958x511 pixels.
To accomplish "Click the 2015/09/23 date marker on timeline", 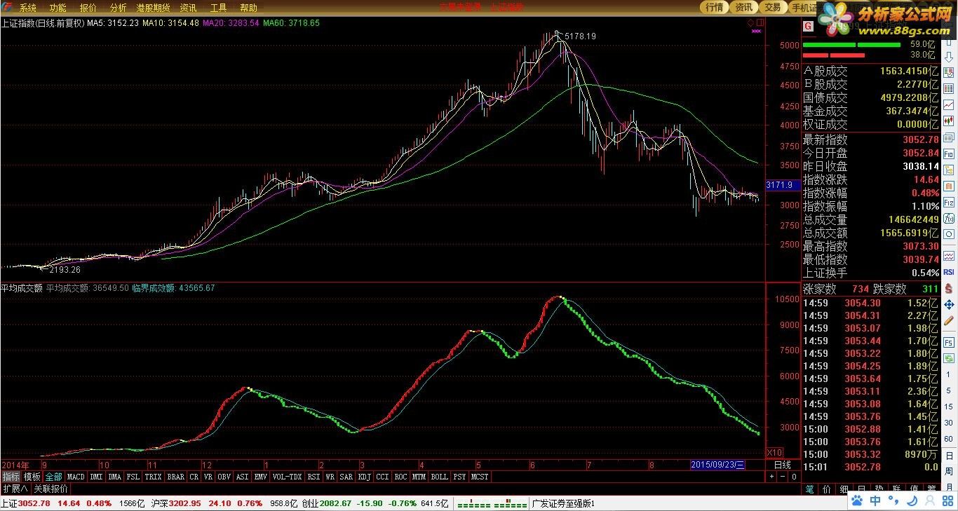I will pos(717,465).
